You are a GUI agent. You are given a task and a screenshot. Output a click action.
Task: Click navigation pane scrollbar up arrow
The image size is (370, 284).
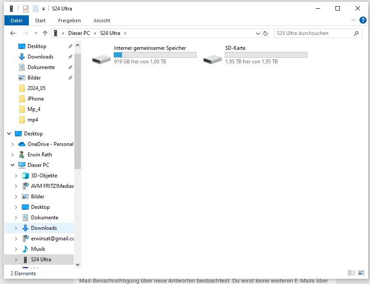point(78,45)
